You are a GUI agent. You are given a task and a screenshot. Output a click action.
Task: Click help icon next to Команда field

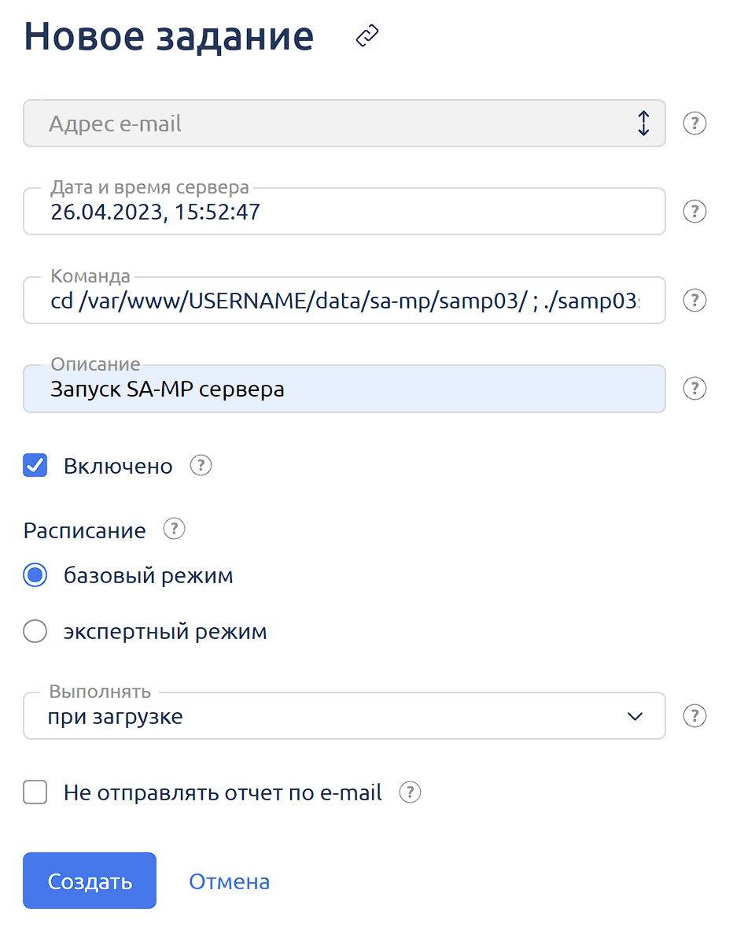tap(694, 301)
